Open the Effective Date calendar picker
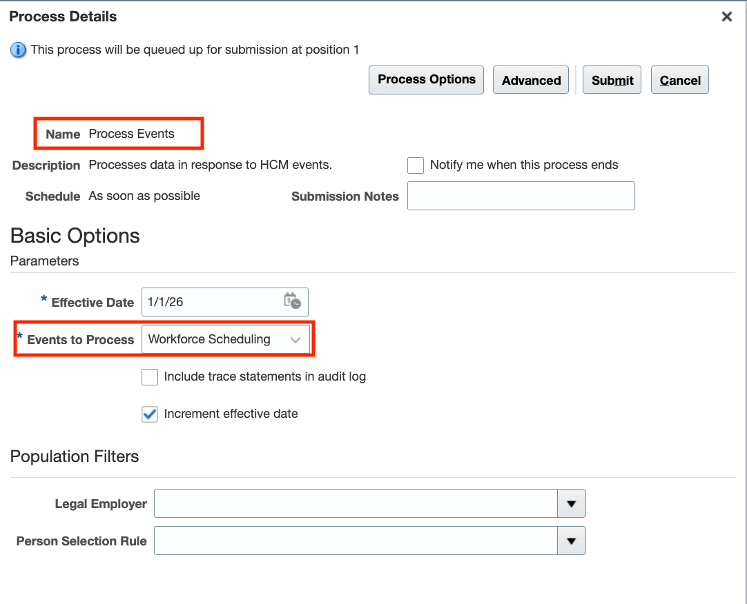Image resolution: width=747 pixels, height=604 pixels. click(x=292, y=301)
